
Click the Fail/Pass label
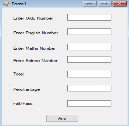23,103
